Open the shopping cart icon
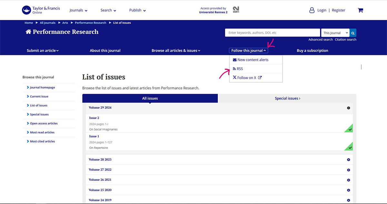387x204 pixels. click(x=361, y=10)
